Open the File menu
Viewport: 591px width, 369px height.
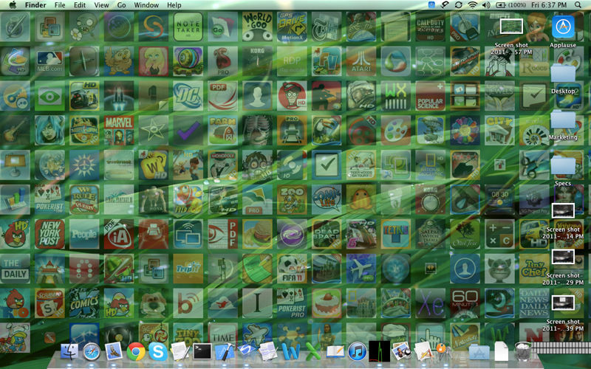point(60,5)
